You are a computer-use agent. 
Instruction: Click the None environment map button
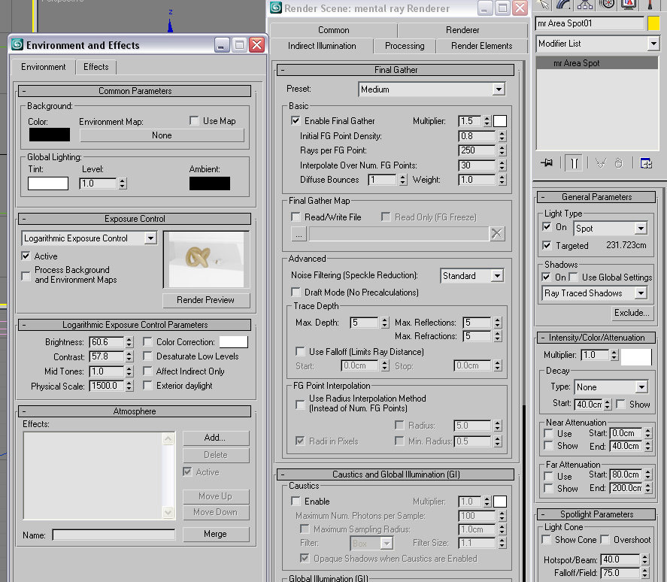(162, 135)
